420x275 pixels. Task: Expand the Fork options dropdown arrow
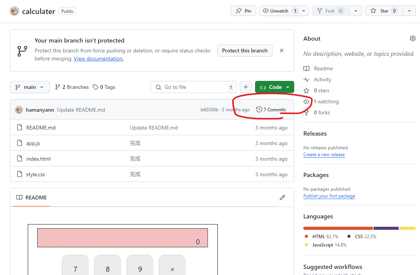coord(356,11)
